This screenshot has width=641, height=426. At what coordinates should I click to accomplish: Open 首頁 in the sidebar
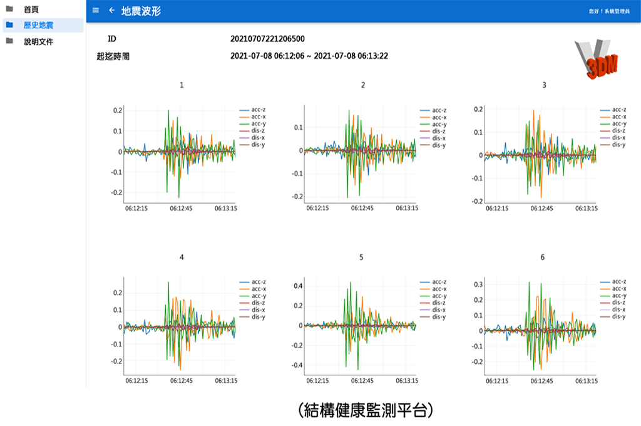click(x=31, y=9)
